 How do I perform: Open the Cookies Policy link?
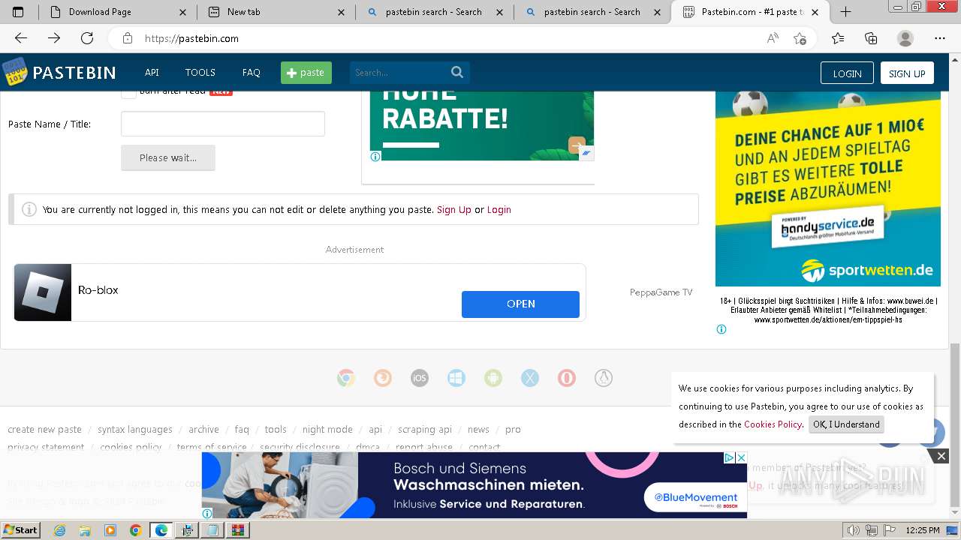[773, 424]
